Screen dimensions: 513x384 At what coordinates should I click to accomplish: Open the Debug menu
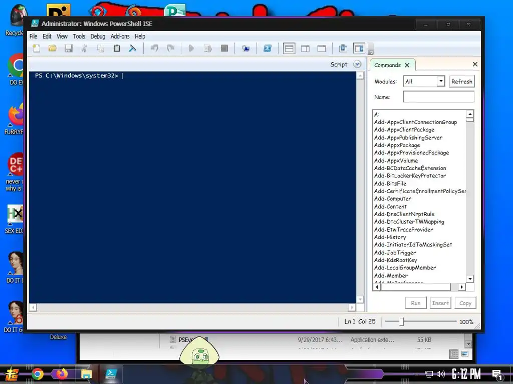98,36
